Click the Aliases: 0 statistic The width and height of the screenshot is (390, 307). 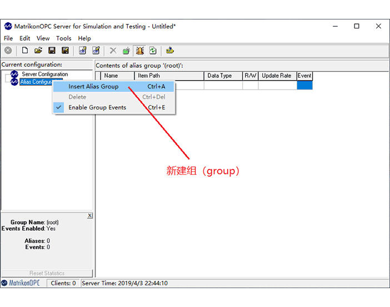(37, 241)
